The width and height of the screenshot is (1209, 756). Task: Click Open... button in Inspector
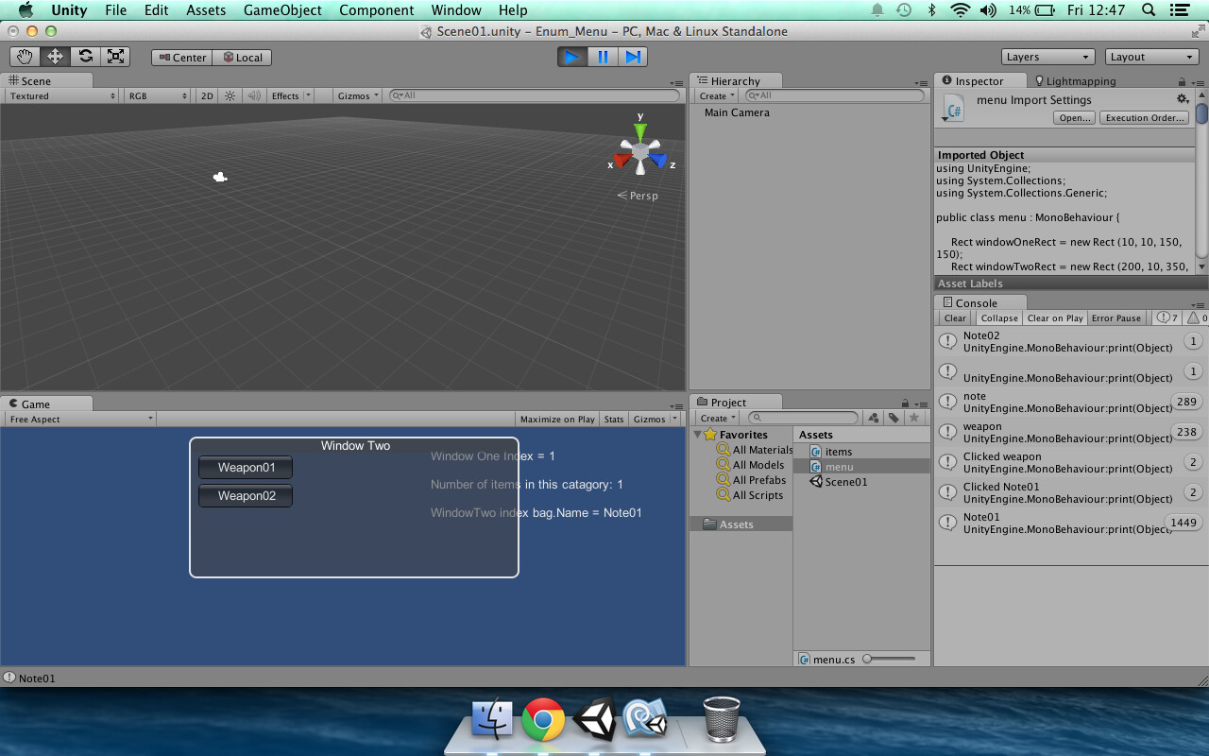1074,118
